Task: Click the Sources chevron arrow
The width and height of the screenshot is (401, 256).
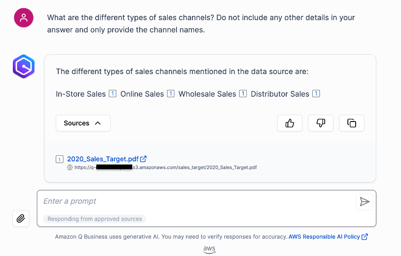Action: 98,123
